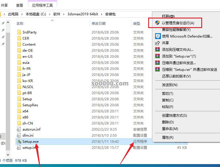The width and height of the screenshot is (220, 167).
Task: Select the pt-BR folder icon
Action: [x=19, y=93]
